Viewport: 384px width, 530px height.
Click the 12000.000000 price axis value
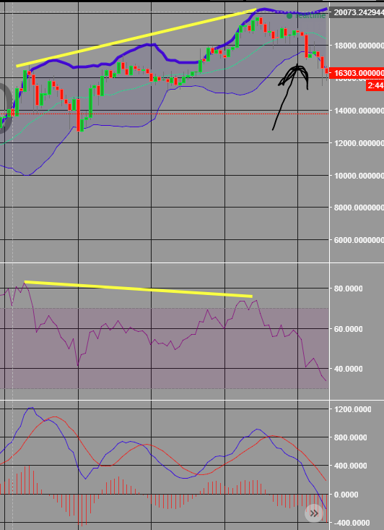point(359,143)
